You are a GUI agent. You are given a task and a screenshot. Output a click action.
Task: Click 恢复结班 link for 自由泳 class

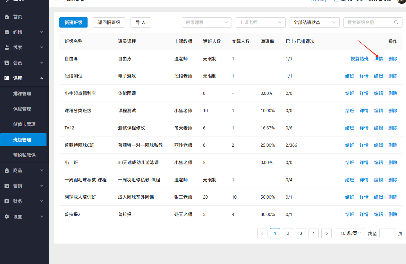pyautogui.click(x=359, y=59)
